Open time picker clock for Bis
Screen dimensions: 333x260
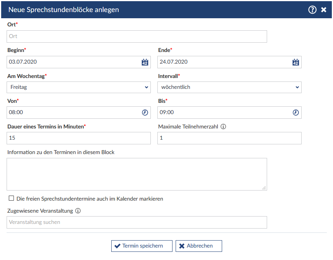pyautogui.click(x=296, y=113)
